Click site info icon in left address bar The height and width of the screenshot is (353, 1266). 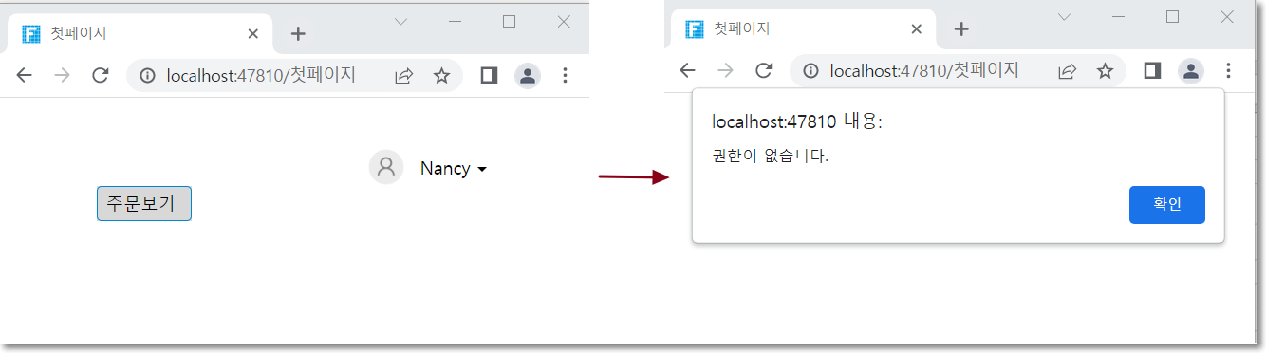(x=147, y=75)
